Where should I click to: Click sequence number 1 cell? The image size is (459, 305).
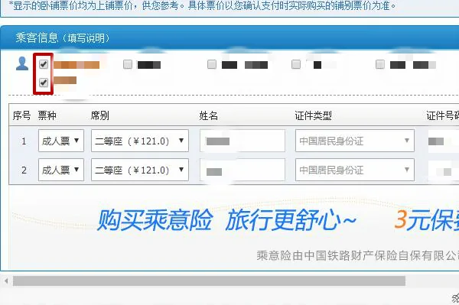(24, 141)
